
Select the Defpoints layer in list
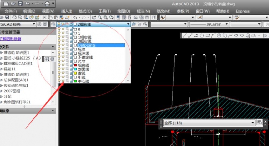[87, 45]
